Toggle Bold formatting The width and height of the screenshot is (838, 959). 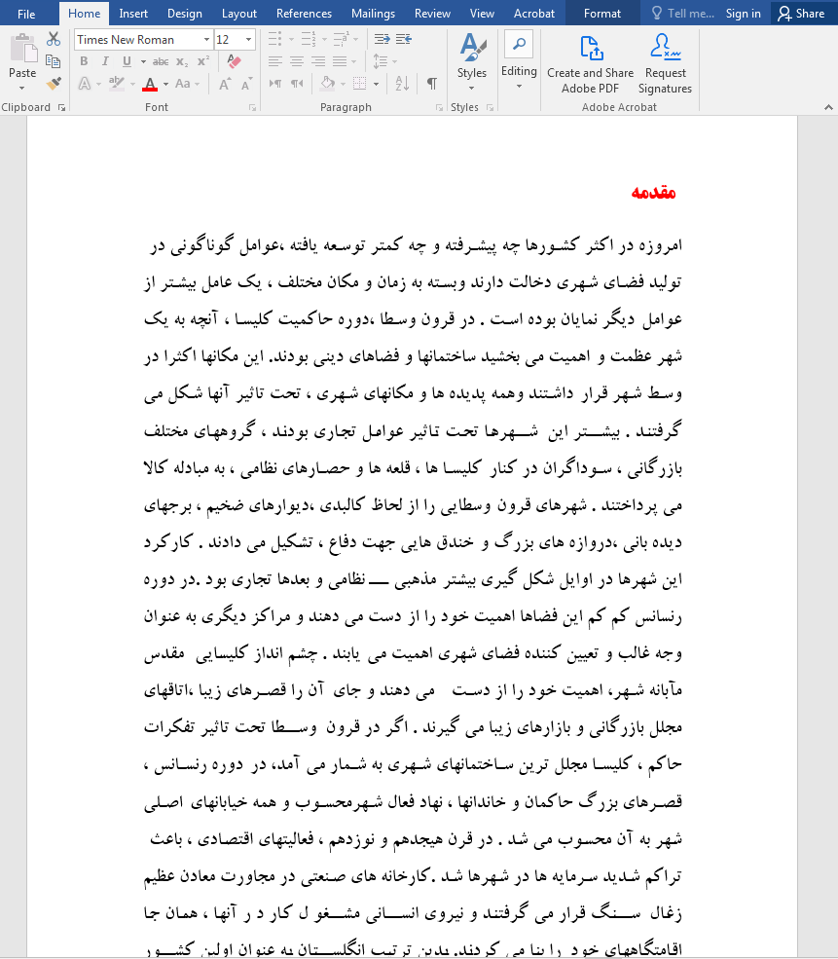pyautogui.click(x=84, y=61)
